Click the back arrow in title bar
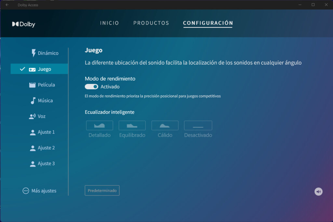 pyautogui.click(x=7, y=5)
